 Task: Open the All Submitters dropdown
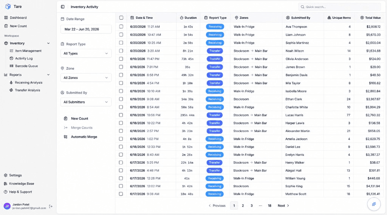pos(86,102)
